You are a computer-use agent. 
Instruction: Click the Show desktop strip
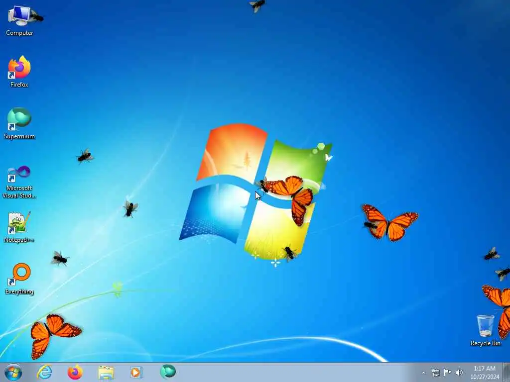507,372
